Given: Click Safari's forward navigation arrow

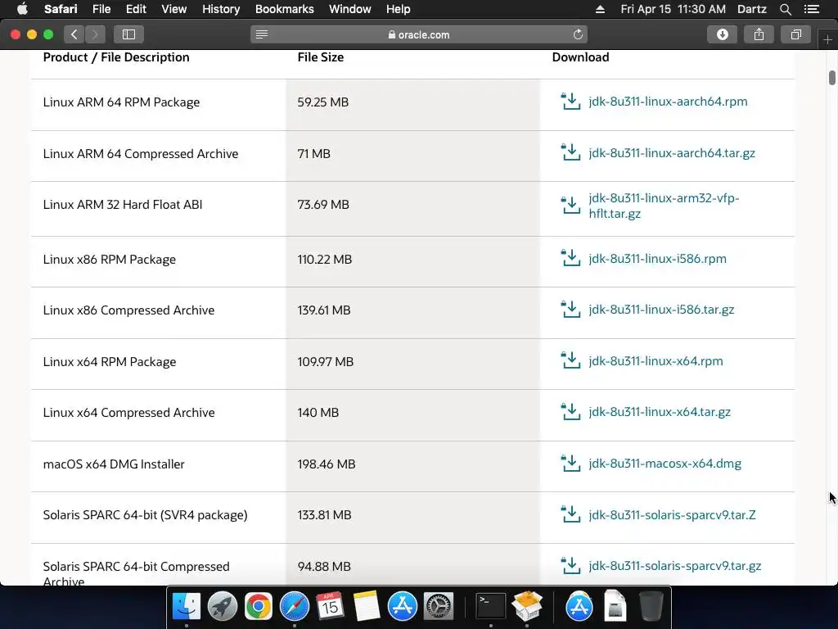Looking at the screenshot, I should [95, 34].
